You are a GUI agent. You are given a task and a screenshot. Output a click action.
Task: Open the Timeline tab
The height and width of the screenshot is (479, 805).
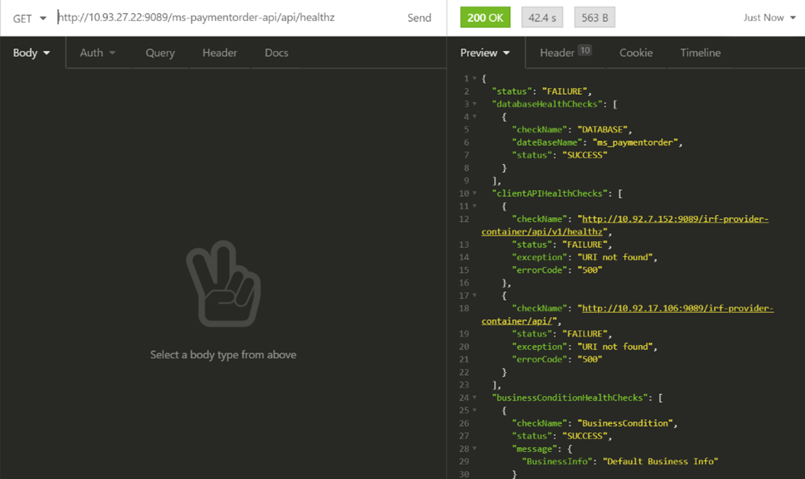click(700, 53)
